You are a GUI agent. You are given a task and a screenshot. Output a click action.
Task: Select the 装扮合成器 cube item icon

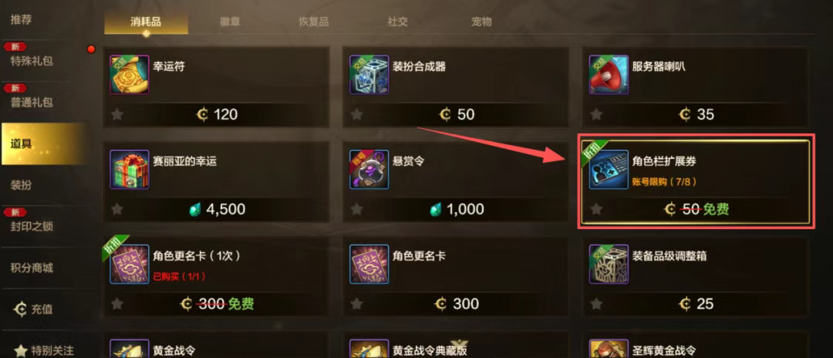369,75
